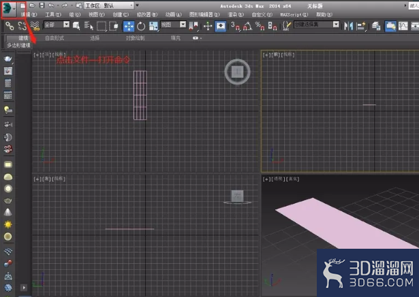This screenshot has height=297, width=419.
Task: Click the Use Pivot Point Center icon
Action: pos(193,26)
